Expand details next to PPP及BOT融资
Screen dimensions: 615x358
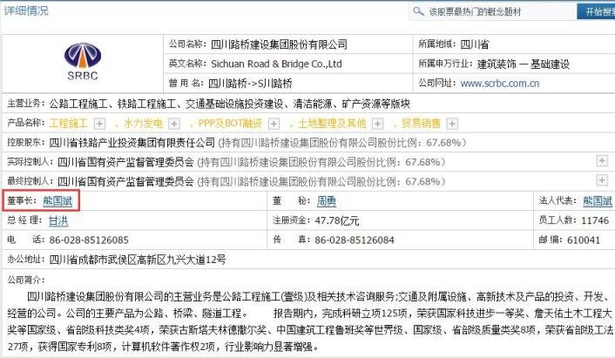pos(274,124)
